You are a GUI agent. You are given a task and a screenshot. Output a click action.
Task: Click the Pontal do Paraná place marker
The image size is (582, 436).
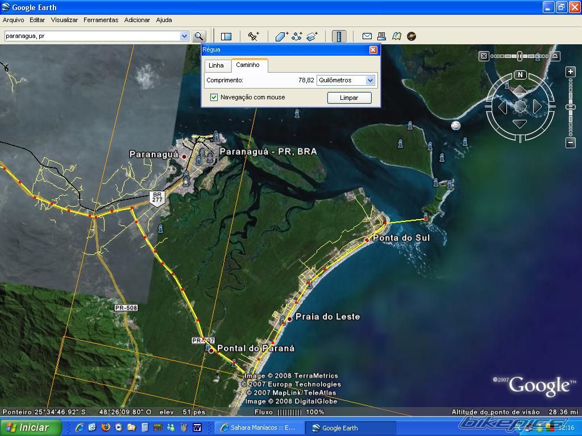tap(211, 350)
